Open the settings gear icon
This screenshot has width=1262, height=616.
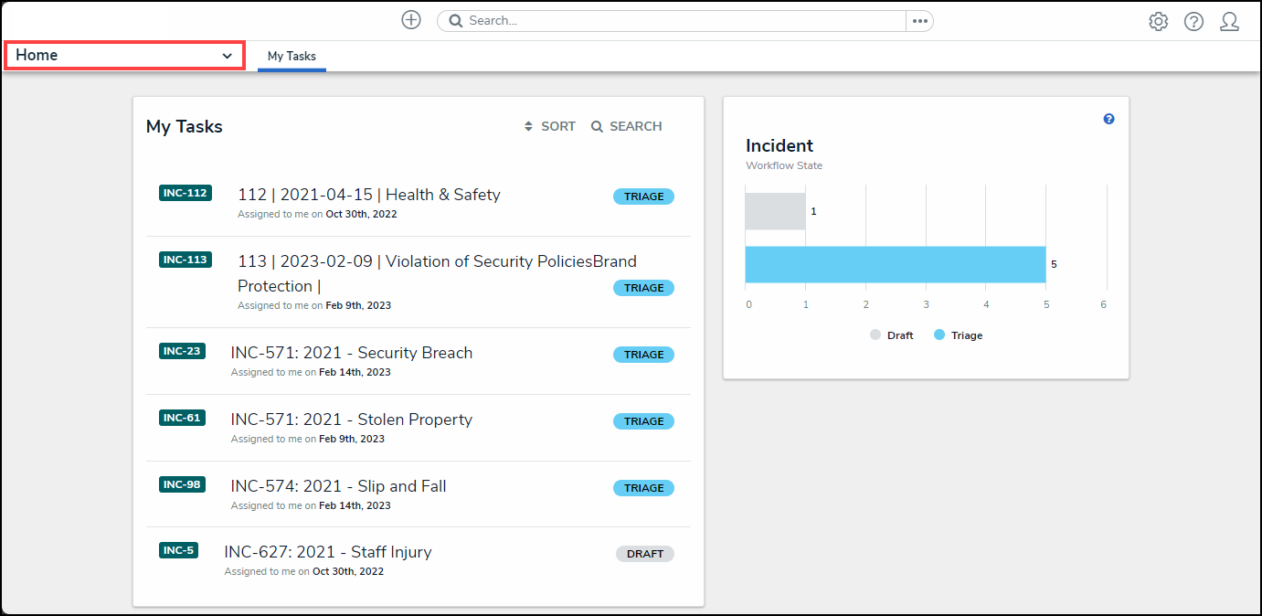(x=1158, y=22)
